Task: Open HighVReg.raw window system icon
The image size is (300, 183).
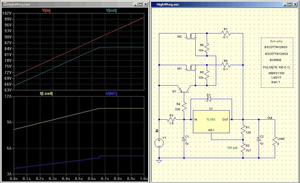Action: pyautogui.click(x=4, y=4)
